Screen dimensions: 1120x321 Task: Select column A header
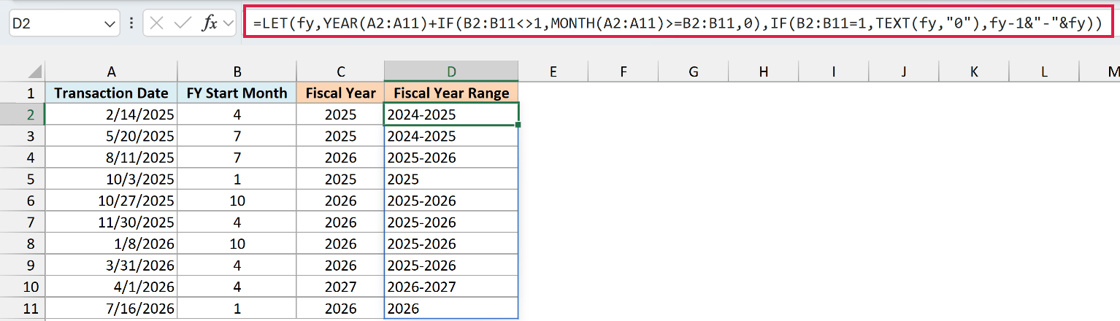click(111, 71)
